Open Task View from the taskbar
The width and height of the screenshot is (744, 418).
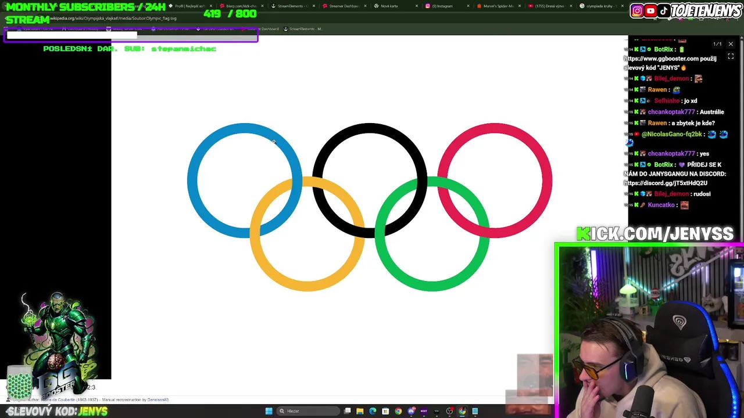pyautogui.click(x=347, y=411)
